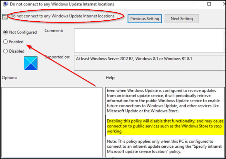Click the Comment: label
This screenshot has width=226, height=159.
[x=54, y=31]
